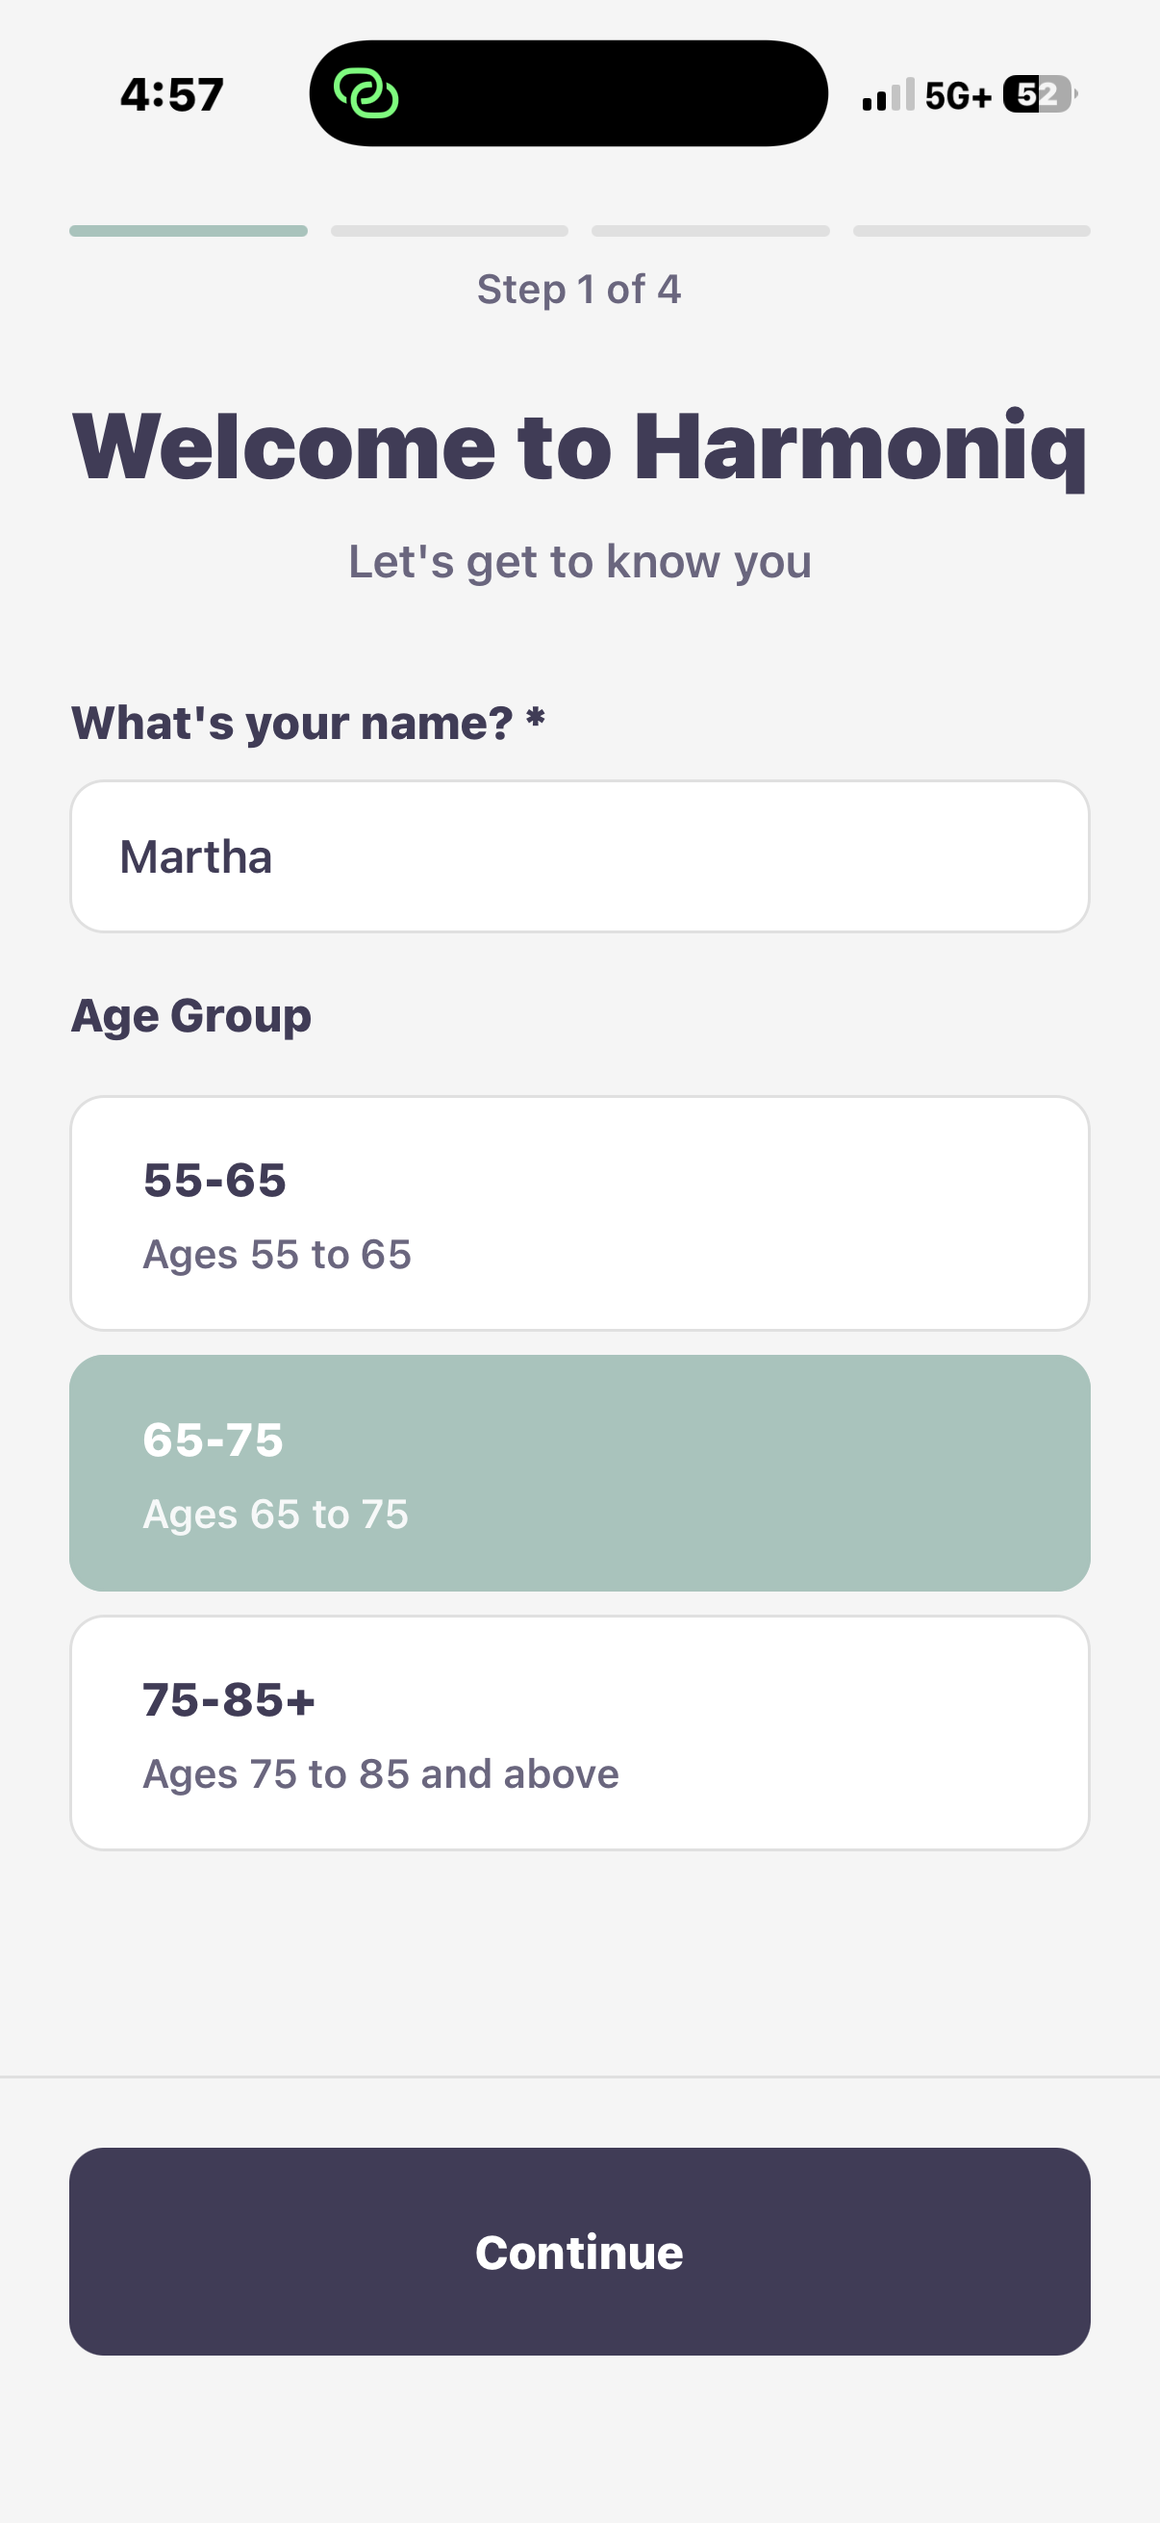The height and width of the screenshot is (2523, 1160).
Task: Click the fourth progress step segment
Action: pos(971,231)
